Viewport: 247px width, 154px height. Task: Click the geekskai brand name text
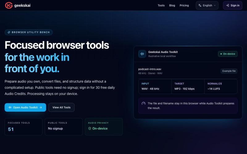(22, 6)
